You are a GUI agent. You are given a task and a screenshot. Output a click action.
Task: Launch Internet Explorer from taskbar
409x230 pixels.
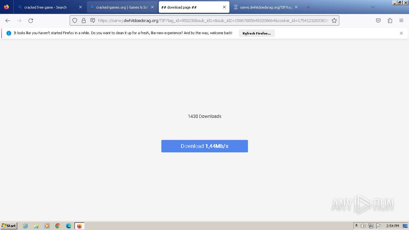(26, 226)
